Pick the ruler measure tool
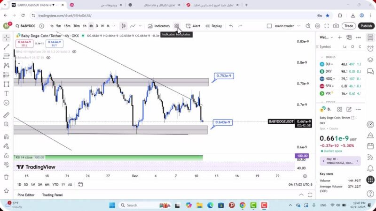376x211 pixels. pos(6,115)
